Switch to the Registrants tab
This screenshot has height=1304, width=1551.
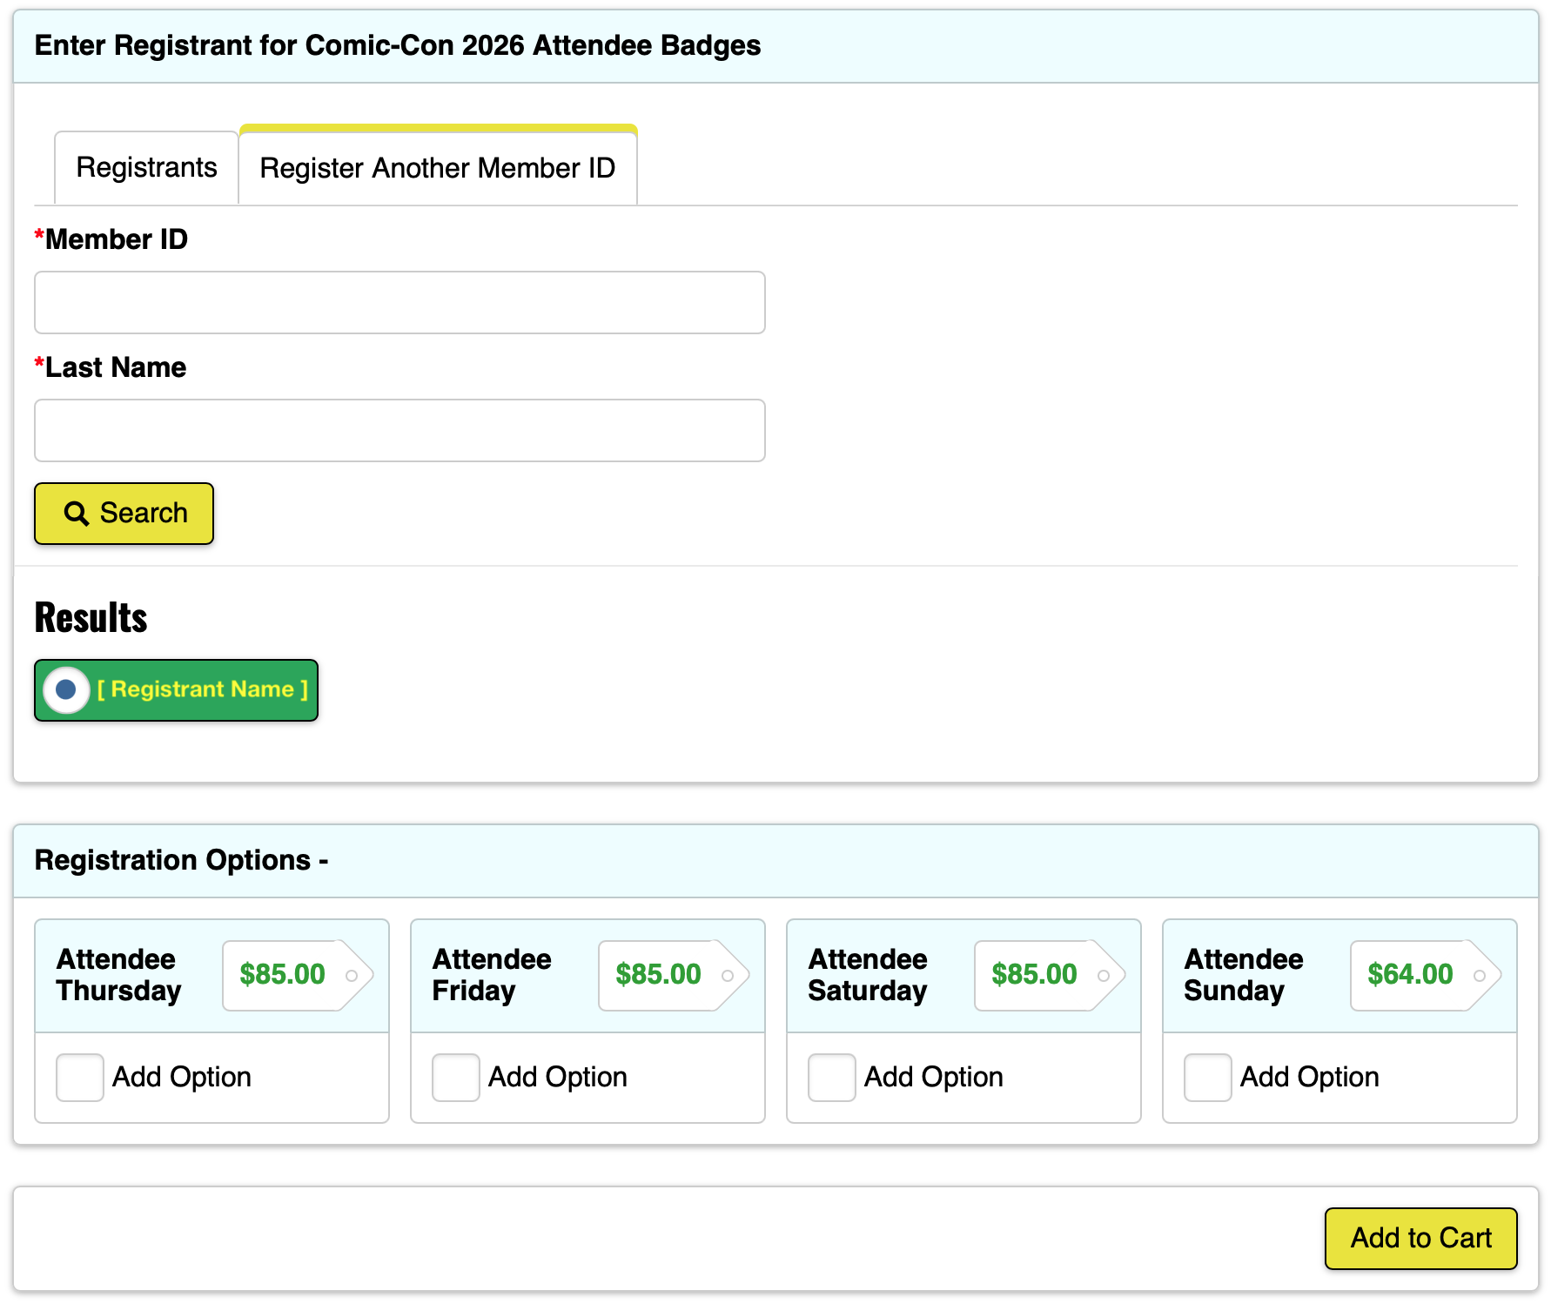pos(146,168)
